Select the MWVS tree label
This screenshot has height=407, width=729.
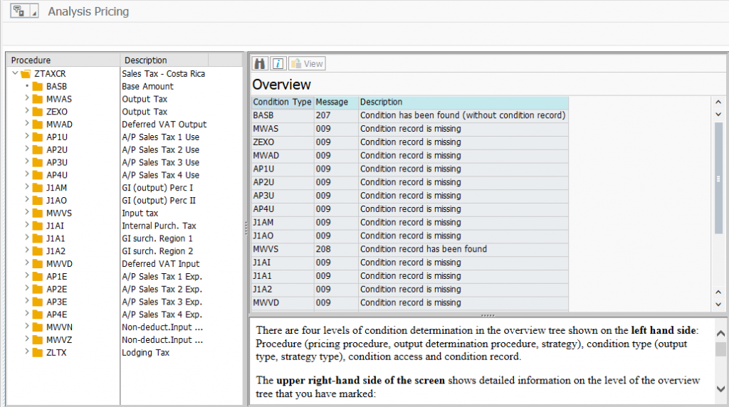(x=59, y=213)
